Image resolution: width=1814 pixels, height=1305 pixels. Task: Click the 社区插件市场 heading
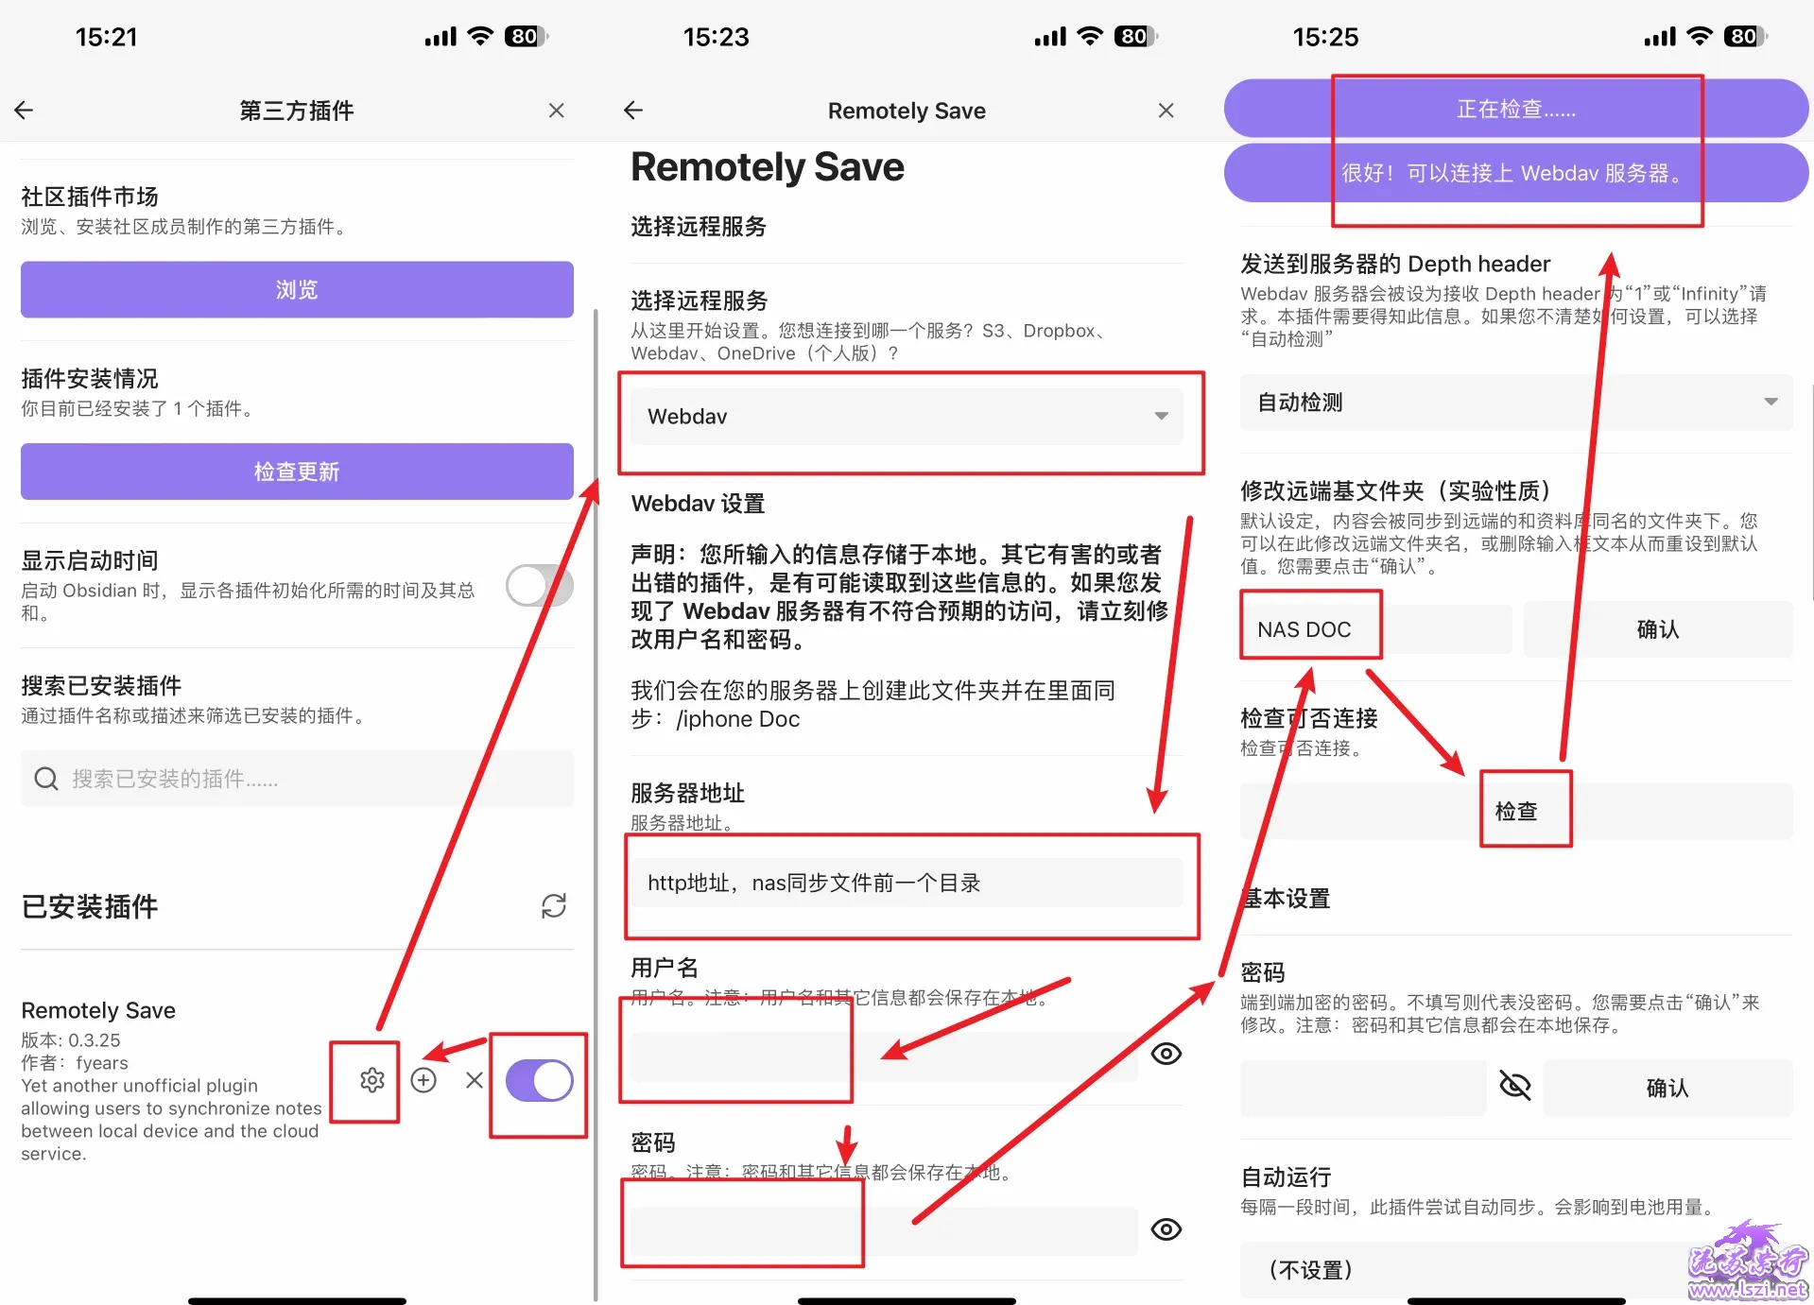tap(90, 197)
